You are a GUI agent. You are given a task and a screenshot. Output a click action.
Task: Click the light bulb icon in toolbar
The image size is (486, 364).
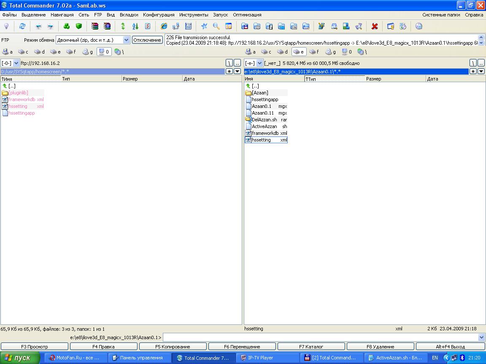click(x=6, y=26)
